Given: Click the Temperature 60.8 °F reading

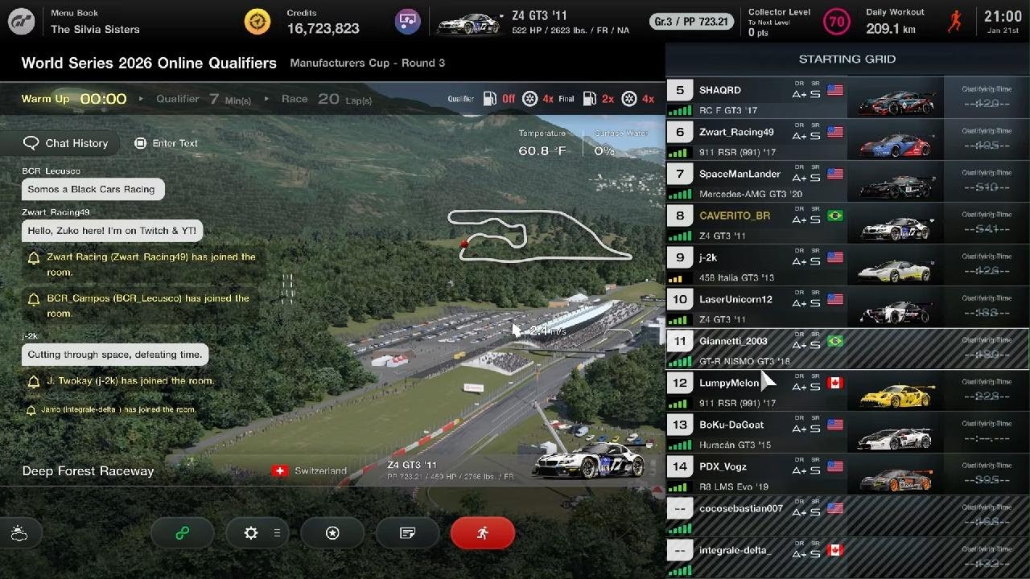Looking at the screenshot, I should pyautogui.click(x=542, y=144).
